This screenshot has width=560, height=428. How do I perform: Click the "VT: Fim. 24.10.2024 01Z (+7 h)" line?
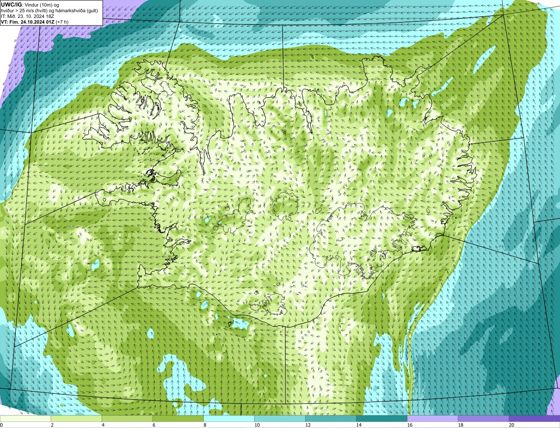point(35,21)
